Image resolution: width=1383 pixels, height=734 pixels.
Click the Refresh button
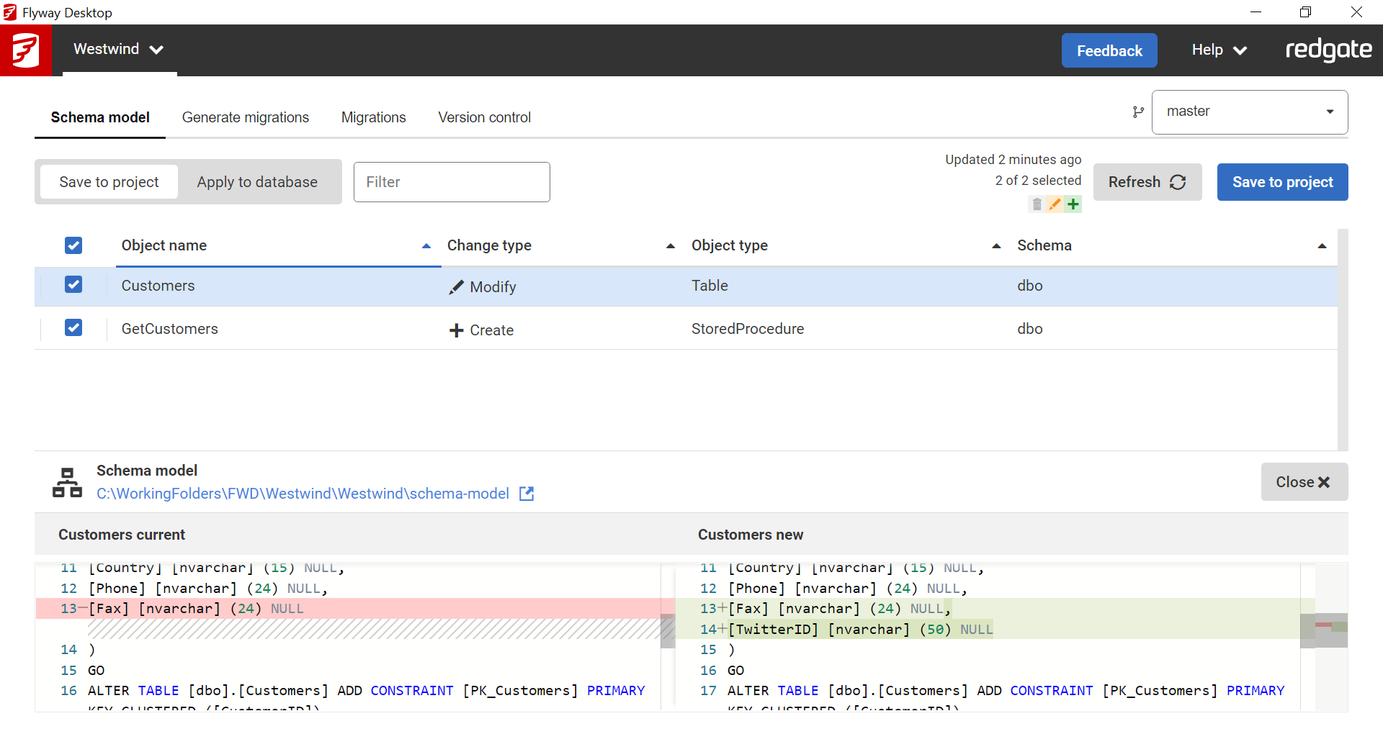tap(1147, 182)
